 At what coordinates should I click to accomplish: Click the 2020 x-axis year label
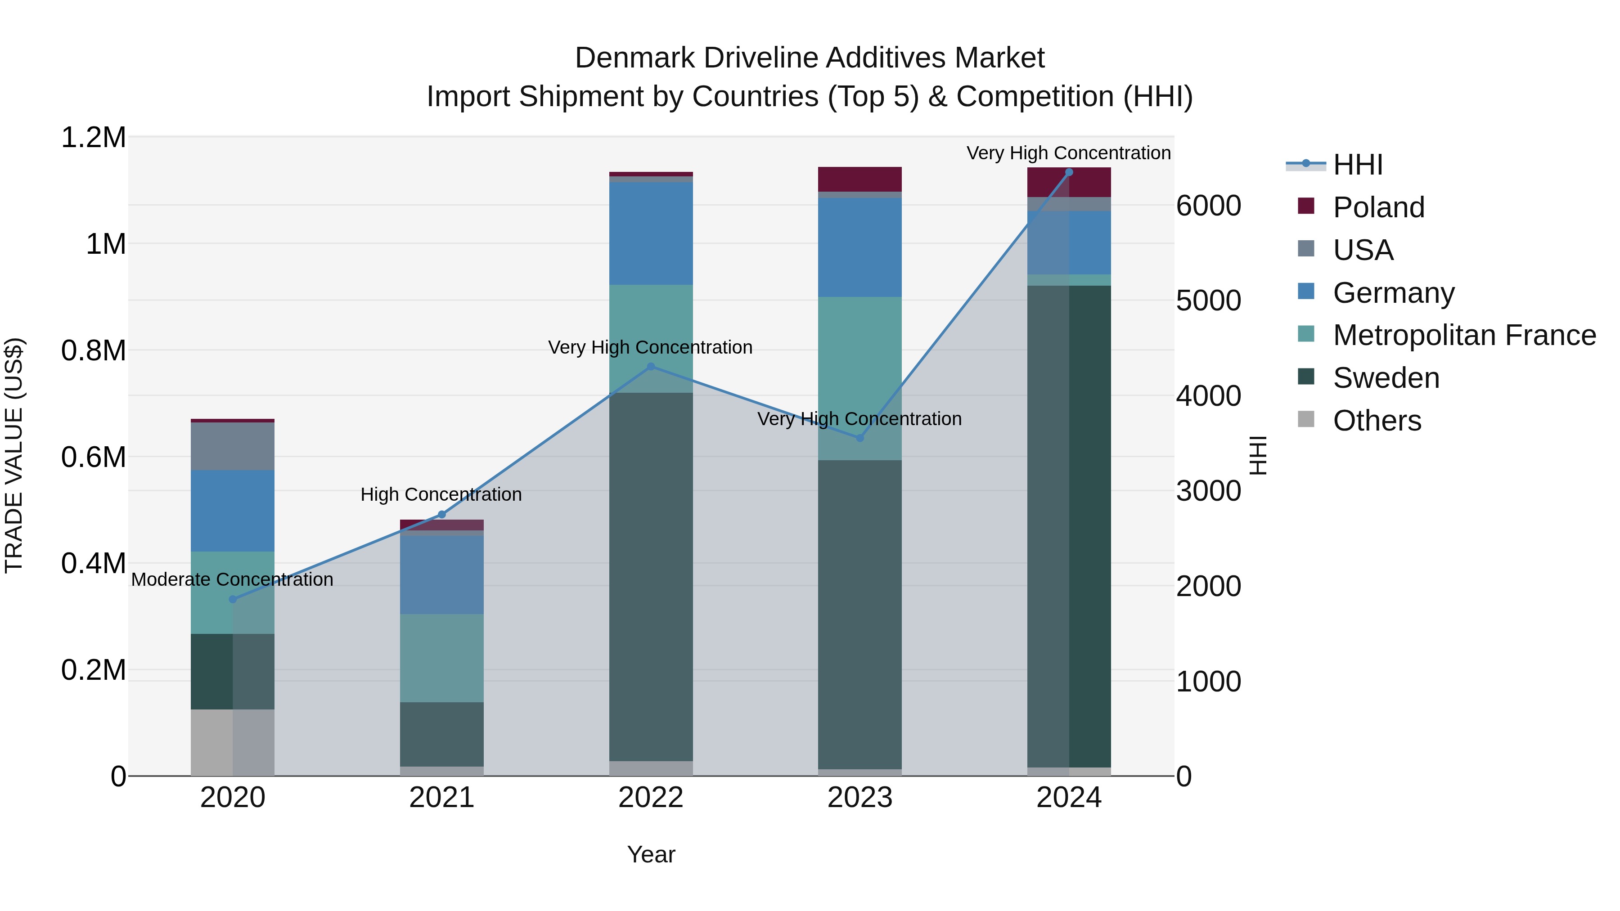click(x=233, y=798)
